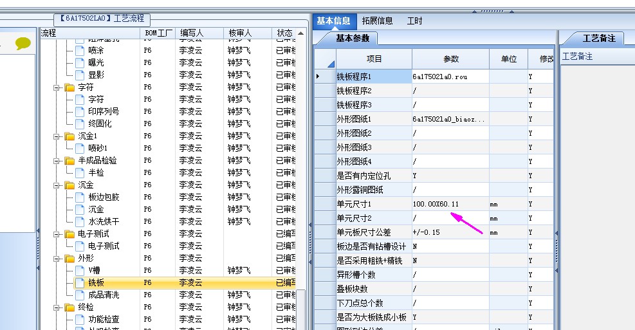Open the 工时 tab
This screenshot has height=330, width=635.
[x=414, y=21]
